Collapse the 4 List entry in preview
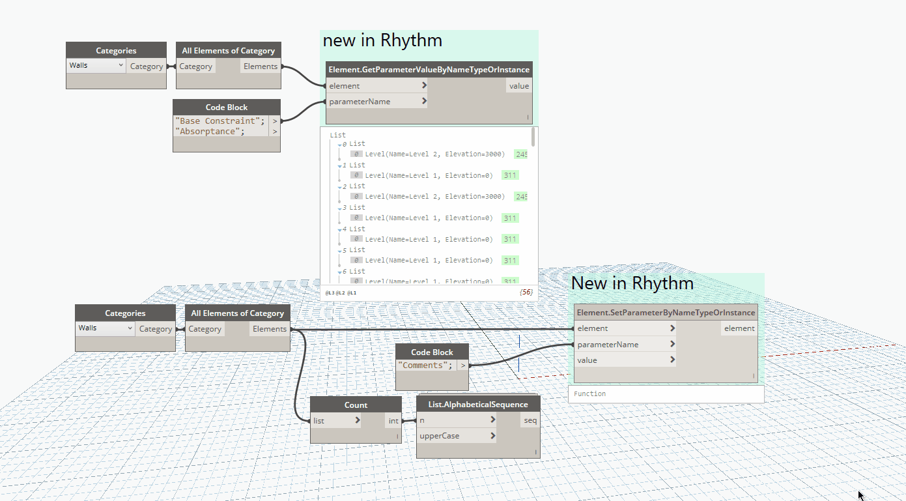The width and height of the screenshot is (906, 501). click(340, 229)
